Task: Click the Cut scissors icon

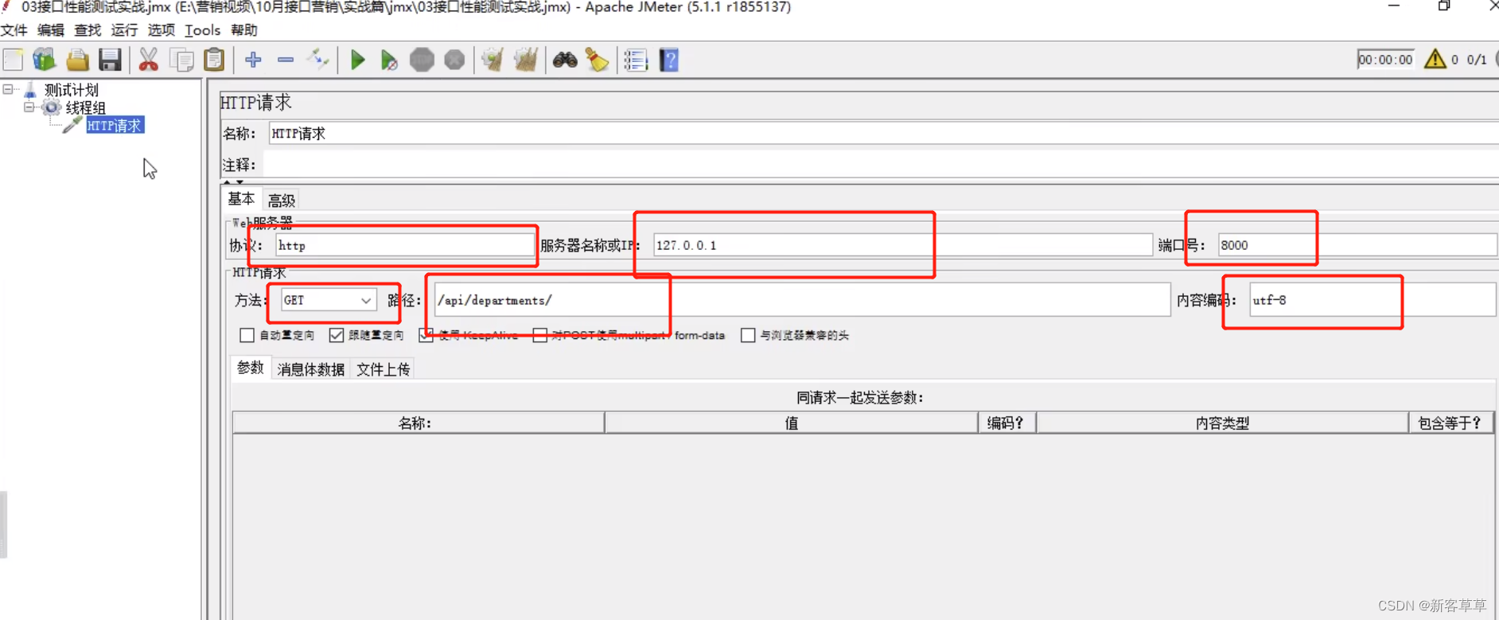Action: click(x=149, y=60)
